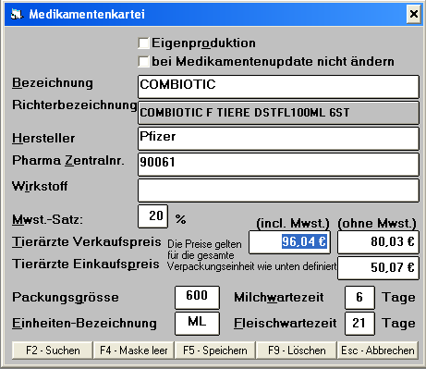This screenshot has width=426, height=369.
Task: Click the Einheiten-Bezeichnung field showing ML
Action: [197, 324]
